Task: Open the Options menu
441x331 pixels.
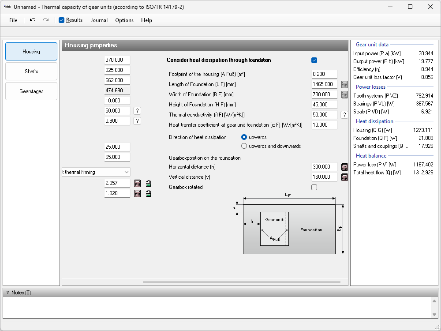Action: 124,20
